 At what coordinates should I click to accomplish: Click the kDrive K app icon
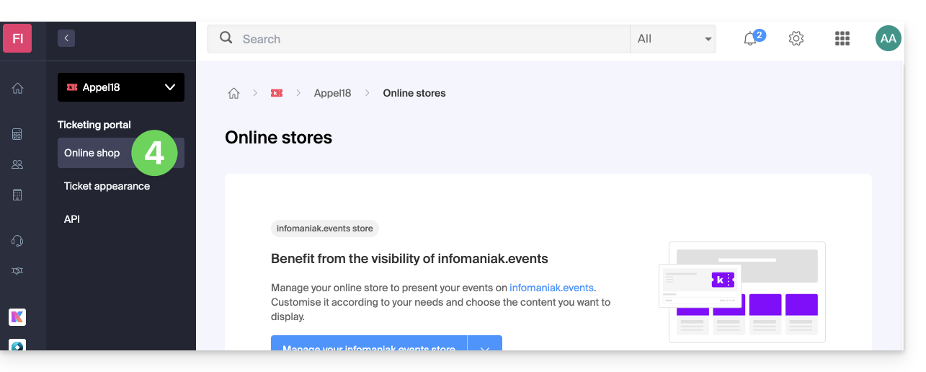17,316
